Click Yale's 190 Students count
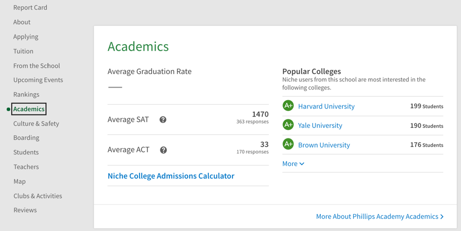 tap(426, 126)
